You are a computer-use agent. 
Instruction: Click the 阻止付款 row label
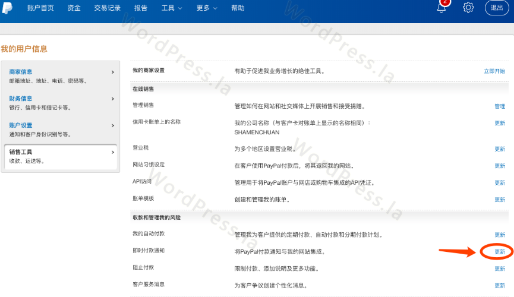(143, 267)
